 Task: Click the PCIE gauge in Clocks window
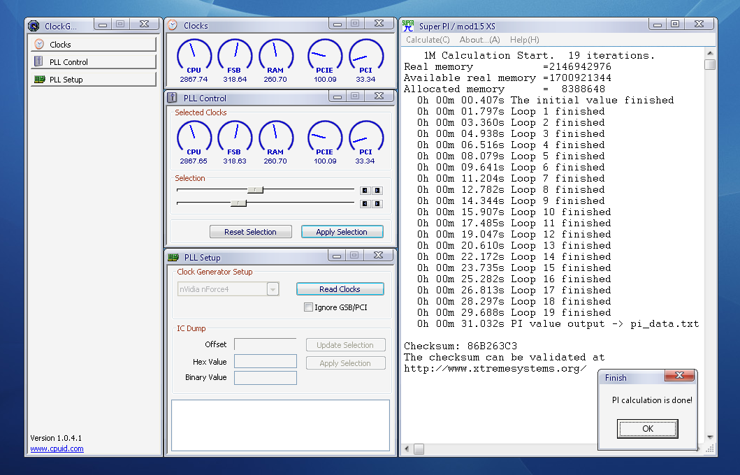(x=325, y=61)
